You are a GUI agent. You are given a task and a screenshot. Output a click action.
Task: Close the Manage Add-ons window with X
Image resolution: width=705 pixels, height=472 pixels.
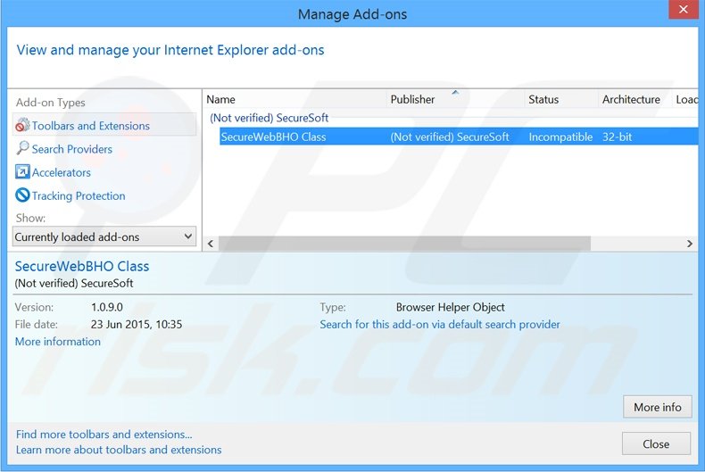[683, 9]
